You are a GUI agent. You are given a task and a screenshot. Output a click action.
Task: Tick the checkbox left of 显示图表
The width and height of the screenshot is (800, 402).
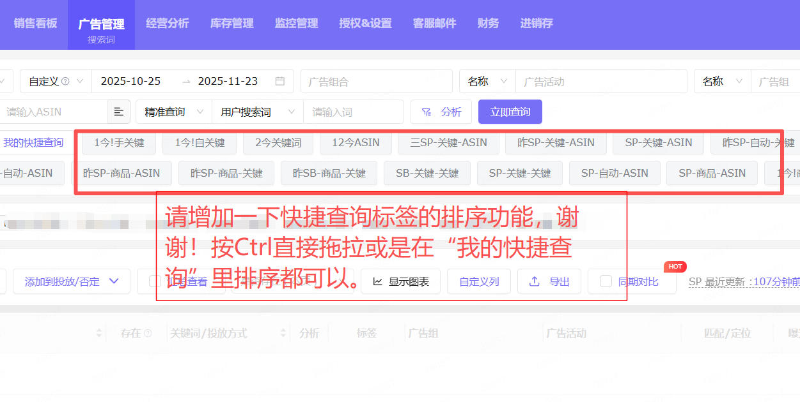pos(155,281)
